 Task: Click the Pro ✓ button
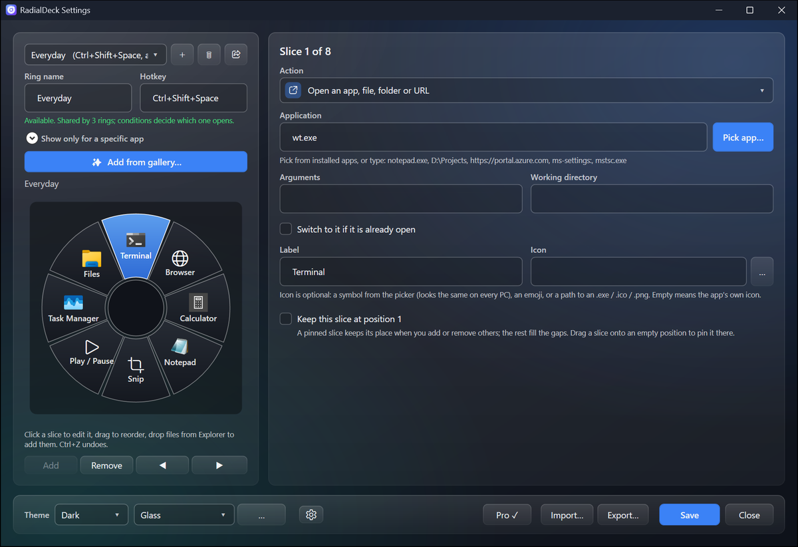pos(507,515)
